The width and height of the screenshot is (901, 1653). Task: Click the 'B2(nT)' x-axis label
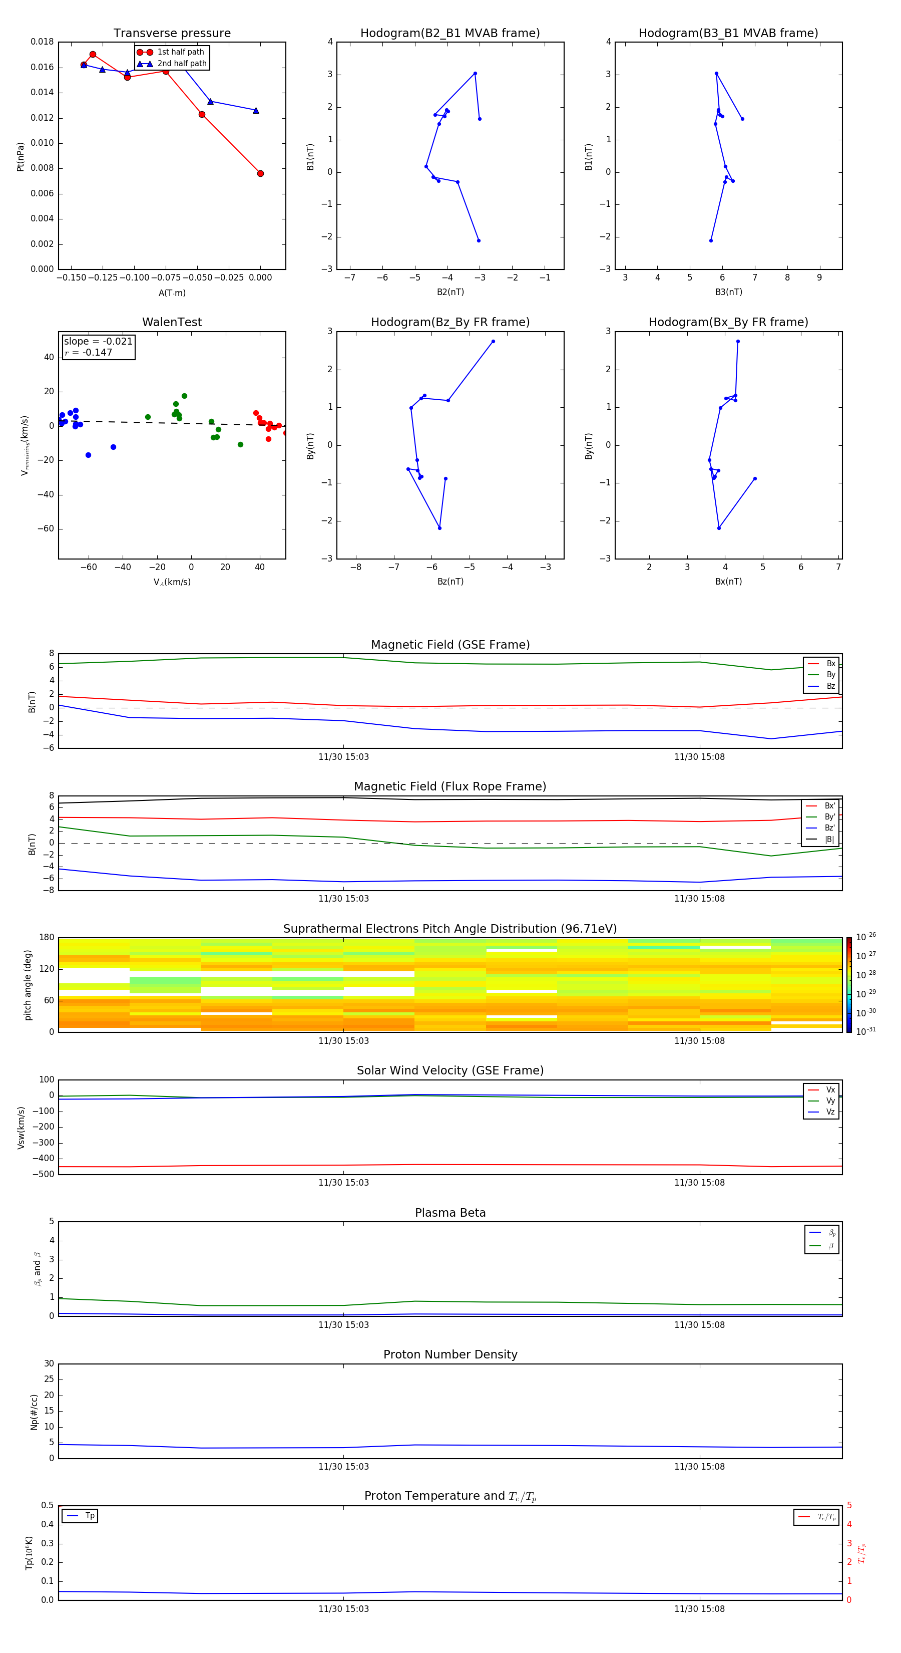(450, 292)
